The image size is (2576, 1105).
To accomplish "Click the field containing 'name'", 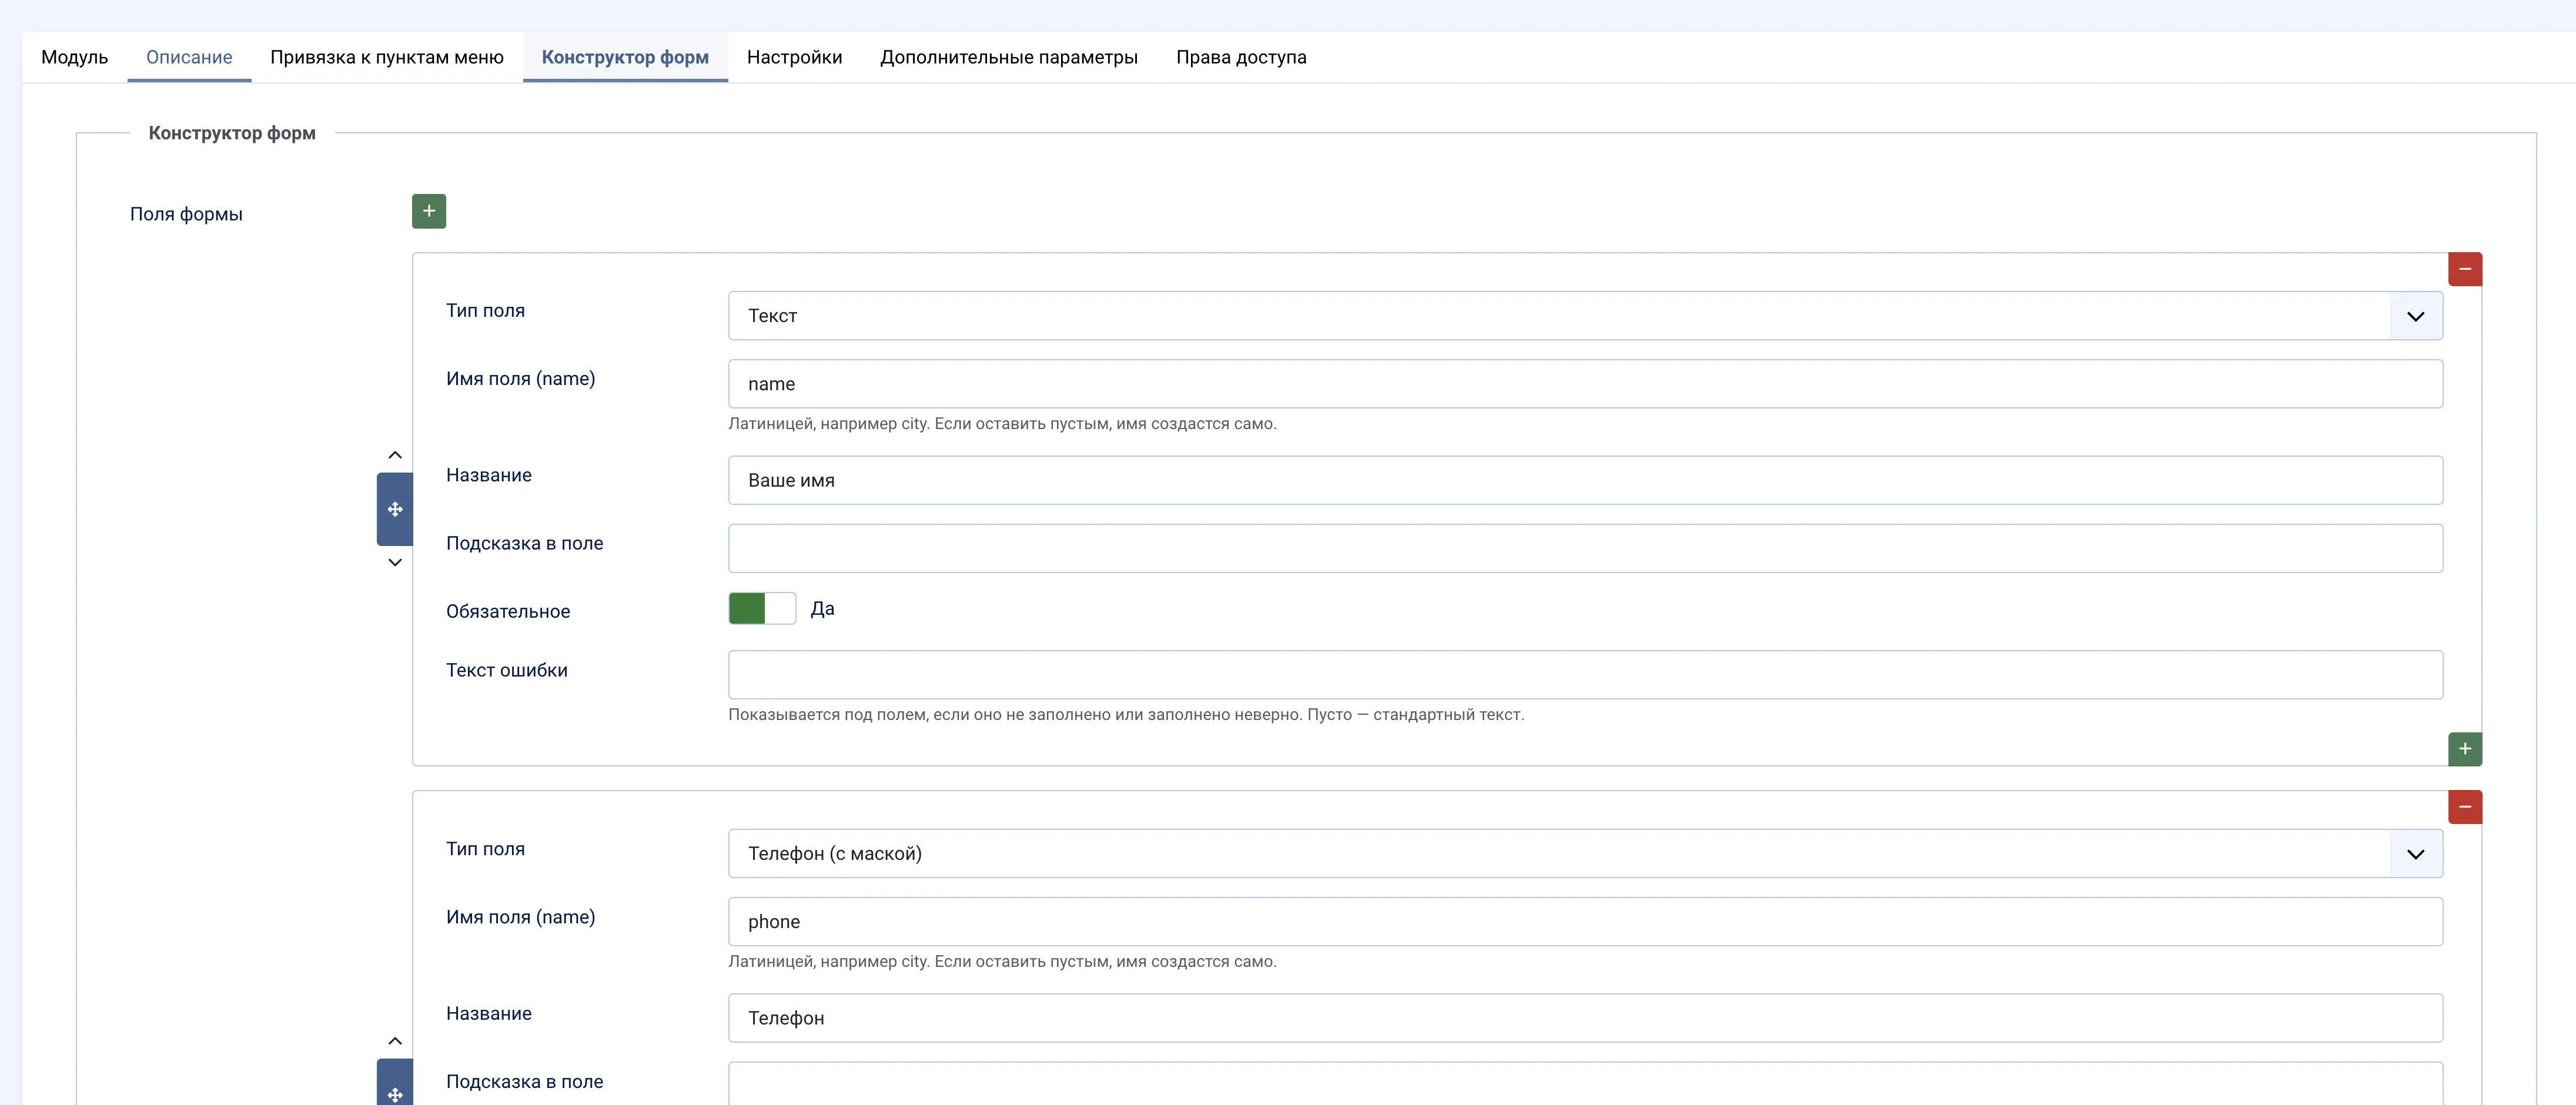I will (1585, 384).
